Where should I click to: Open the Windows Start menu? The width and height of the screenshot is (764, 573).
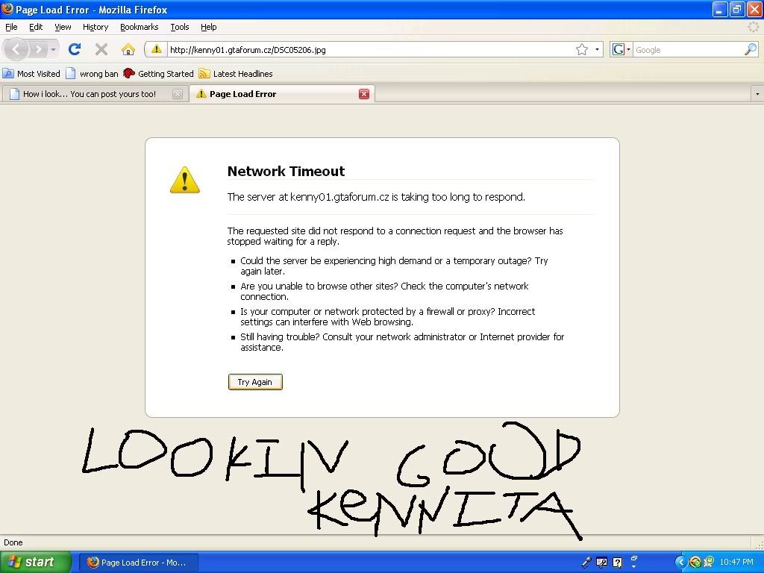coord(35,562)
